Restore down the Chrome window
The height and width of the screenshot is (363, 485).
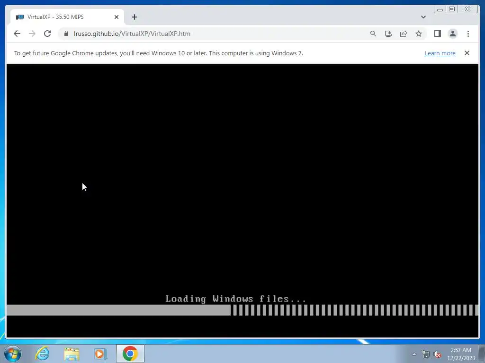pyautogui.click(x=451, y=9)
